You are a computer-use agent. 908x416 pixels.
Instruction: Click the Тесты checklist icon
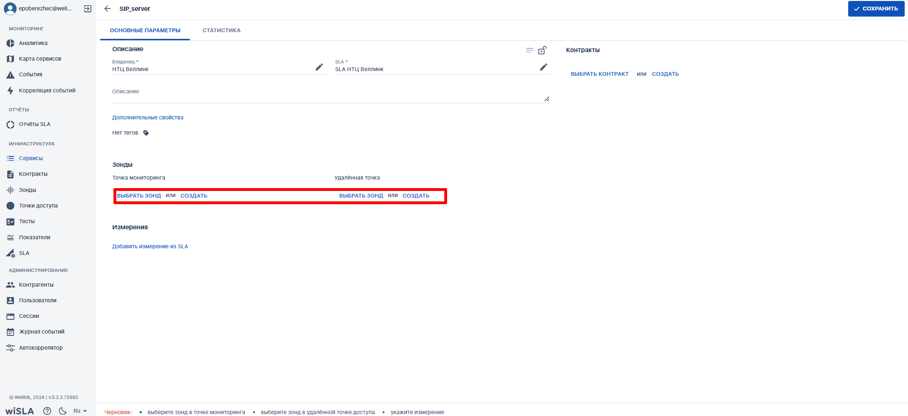click(x=10, y=222)
